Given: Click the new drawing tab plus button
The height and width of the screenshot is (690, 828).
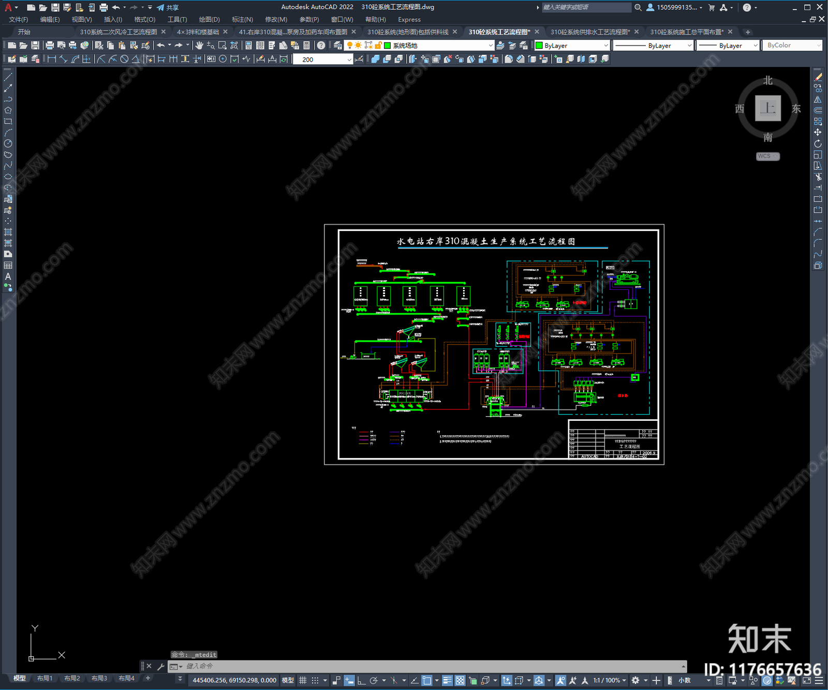Looking at the screenshot, I should click(x=748, y=32).
